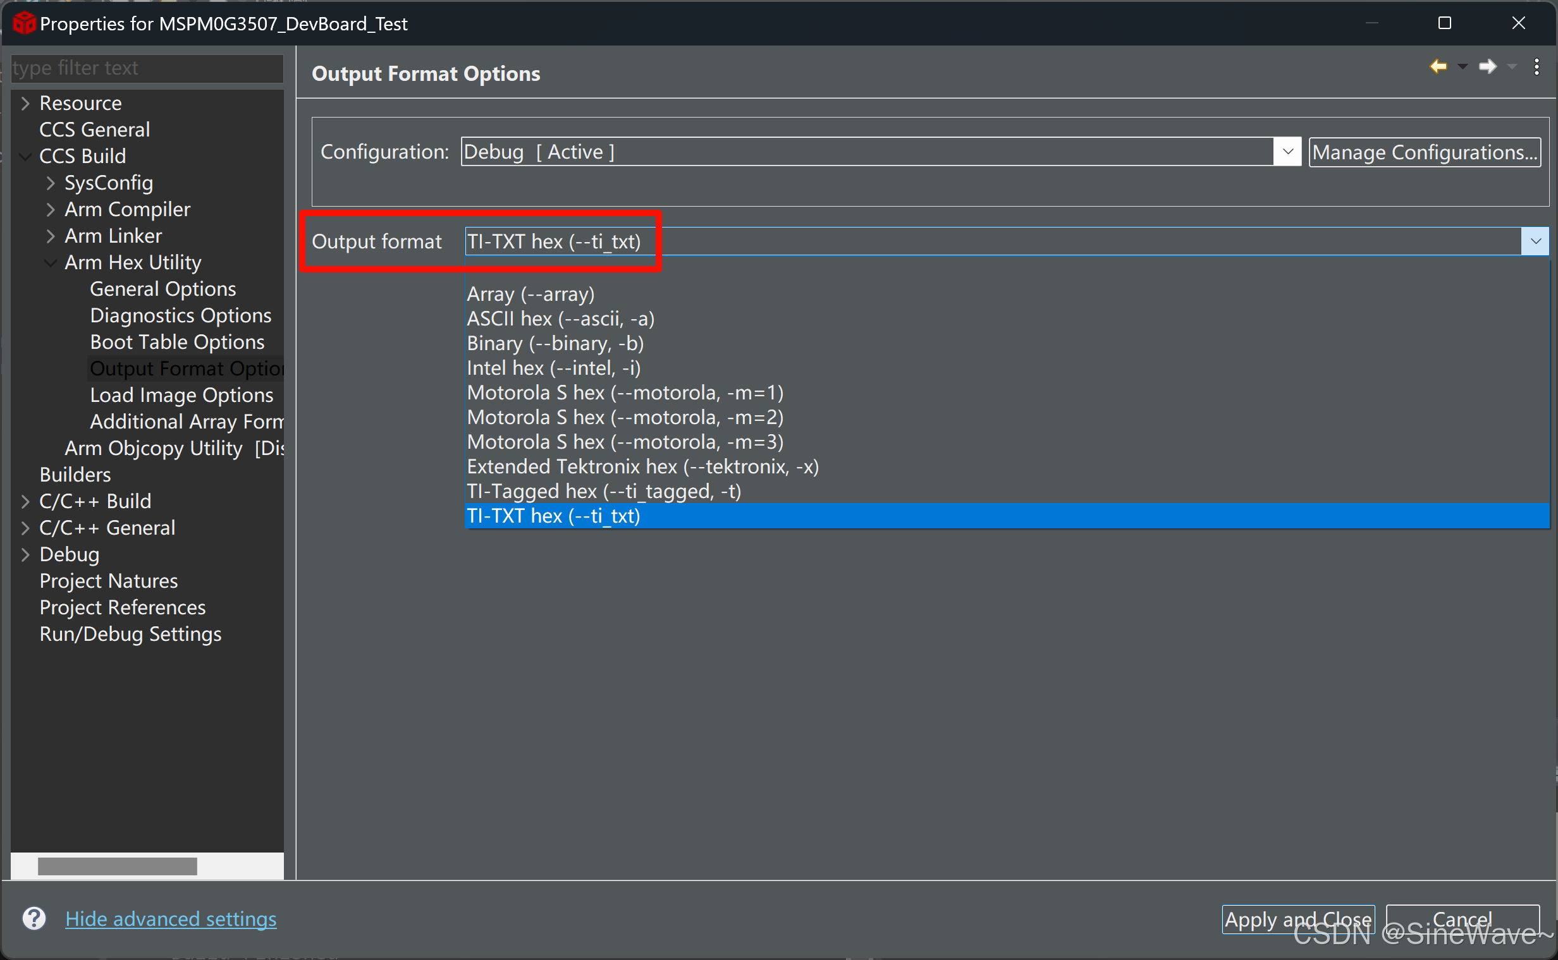Expand the Resource tree node
Viewport: 1558px width, 960px height.
click(25, 103)
